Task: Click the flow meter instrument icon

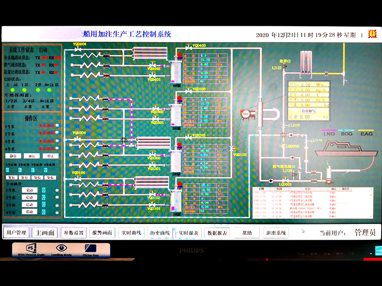Action: 246,113
